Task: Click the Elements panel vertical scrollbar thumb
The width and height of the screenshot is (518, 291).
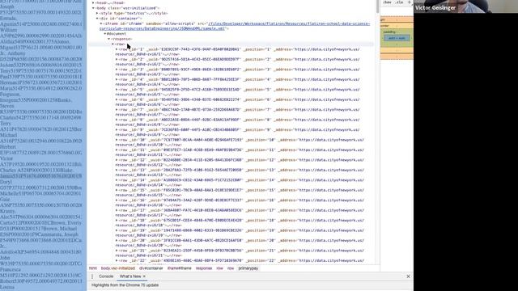Action: tap(378, 6)
